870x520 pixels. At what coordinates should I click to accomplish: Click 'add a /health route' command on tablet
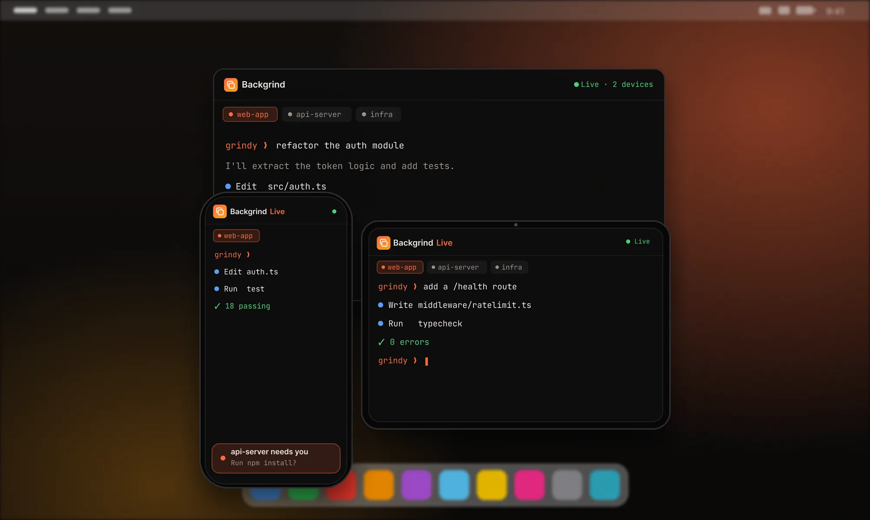coord(470,287)
